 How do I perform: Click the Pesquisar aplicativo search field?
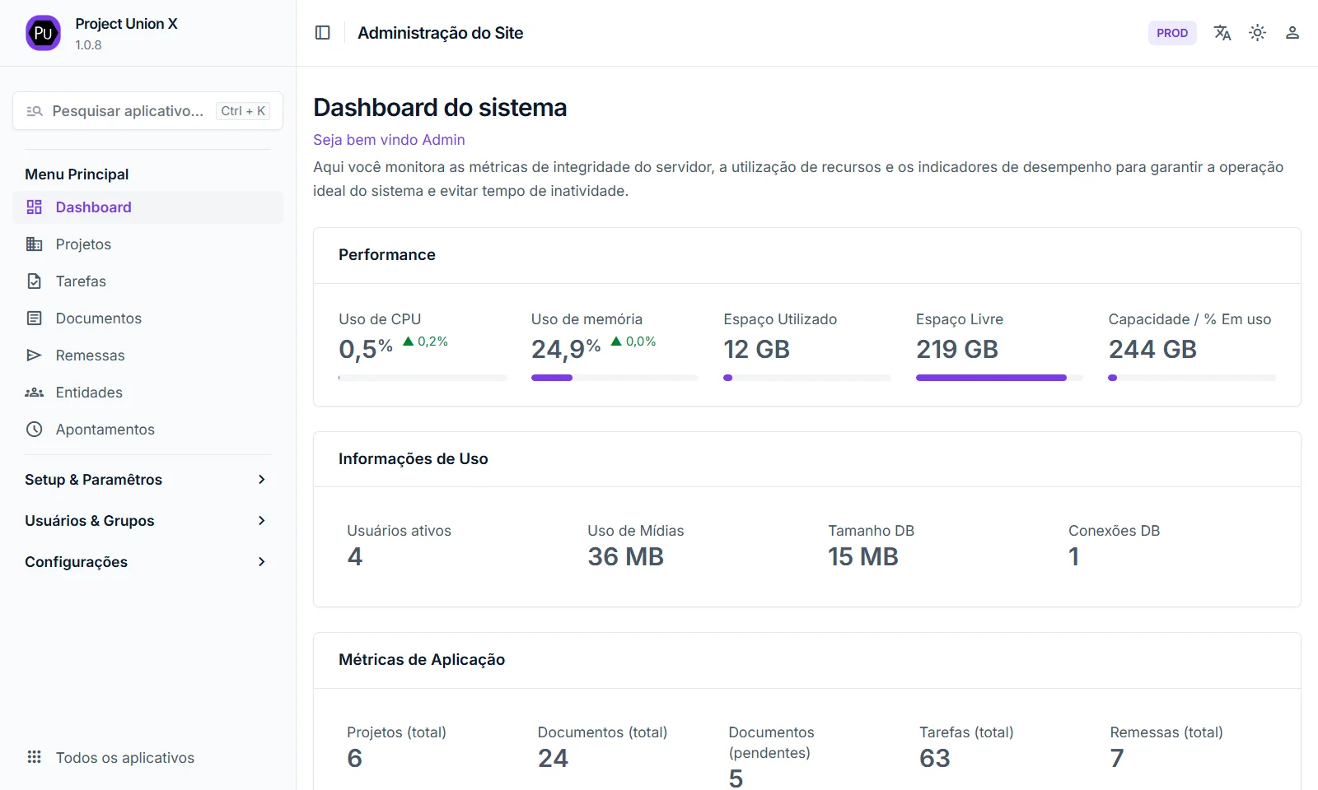[128, 111]
